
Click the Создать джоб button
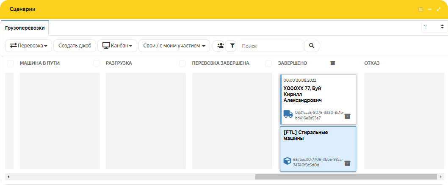pyautogui.click(x=75, y=46)
